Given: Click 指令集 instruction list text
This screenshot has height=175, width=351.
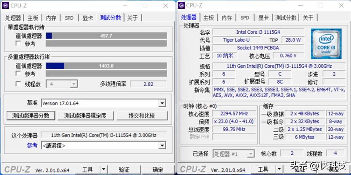Looking at the screenshot, I should [x=279, y=92].
